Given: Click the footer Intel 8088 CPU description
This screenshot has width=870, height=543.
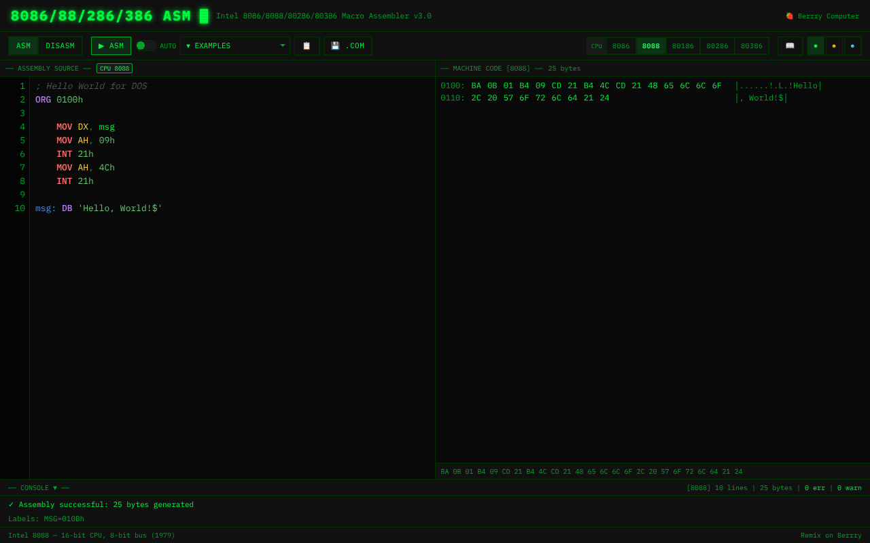Looking at the screenshot, I should point(92,536).
